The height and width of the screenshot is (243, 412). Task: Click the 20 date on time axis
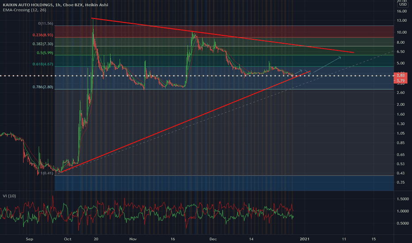96,239
